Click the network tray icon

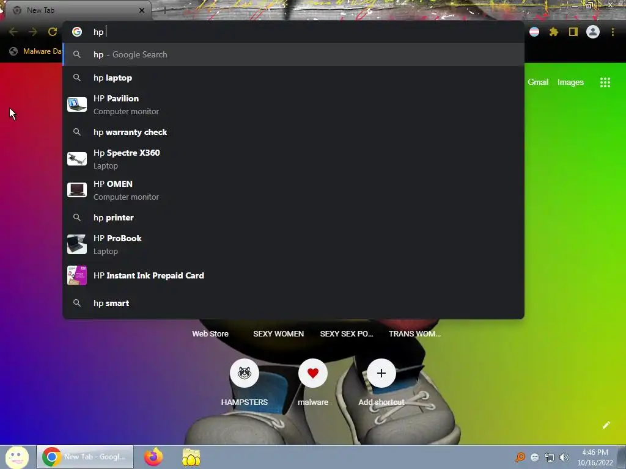pyautogui.click(x=550, y=457)
